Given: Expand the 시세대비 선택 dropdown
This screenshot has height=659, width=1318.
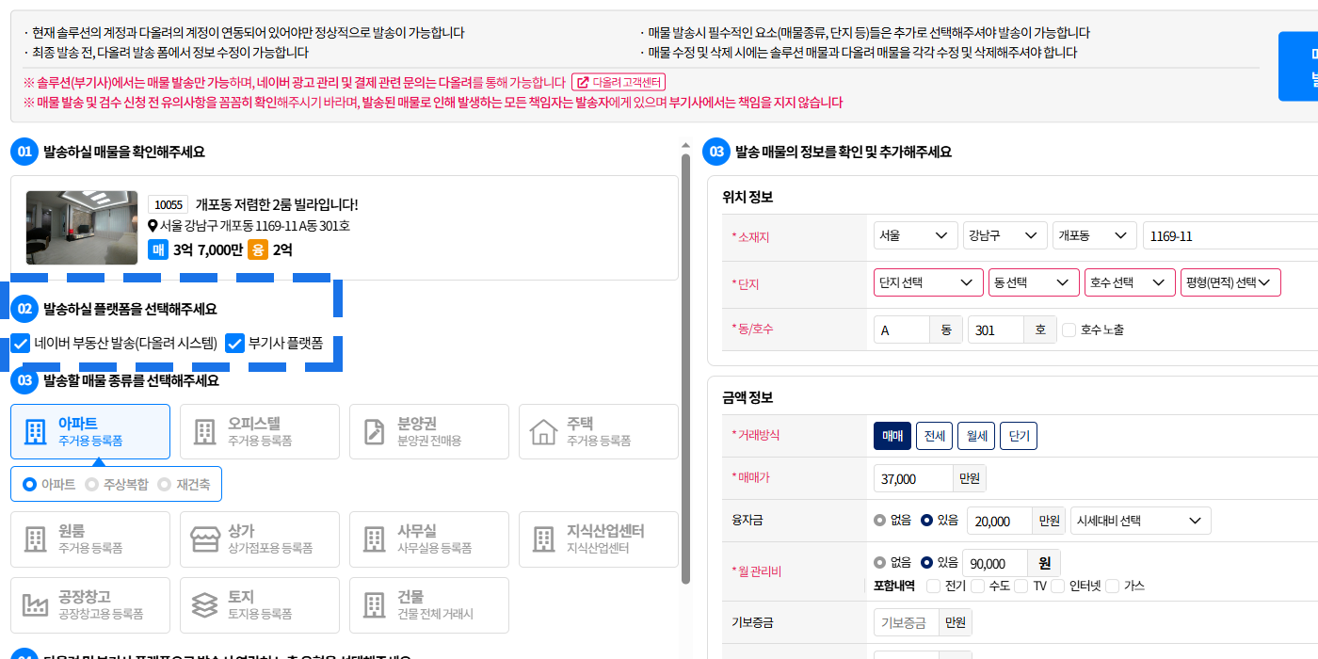Looking at the screenshot, I should pos(1140,521).
